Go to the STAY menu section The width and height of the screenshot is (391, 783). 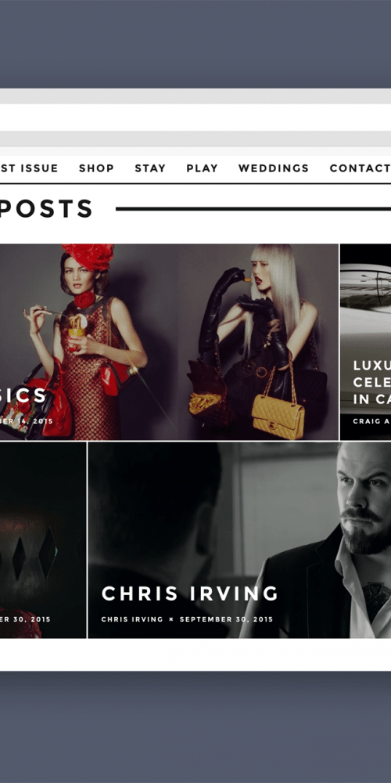(x=150, y=168)
